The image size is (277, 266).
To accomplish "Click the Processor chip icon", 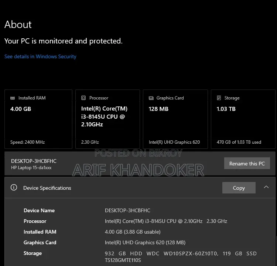I will [83, 98].
